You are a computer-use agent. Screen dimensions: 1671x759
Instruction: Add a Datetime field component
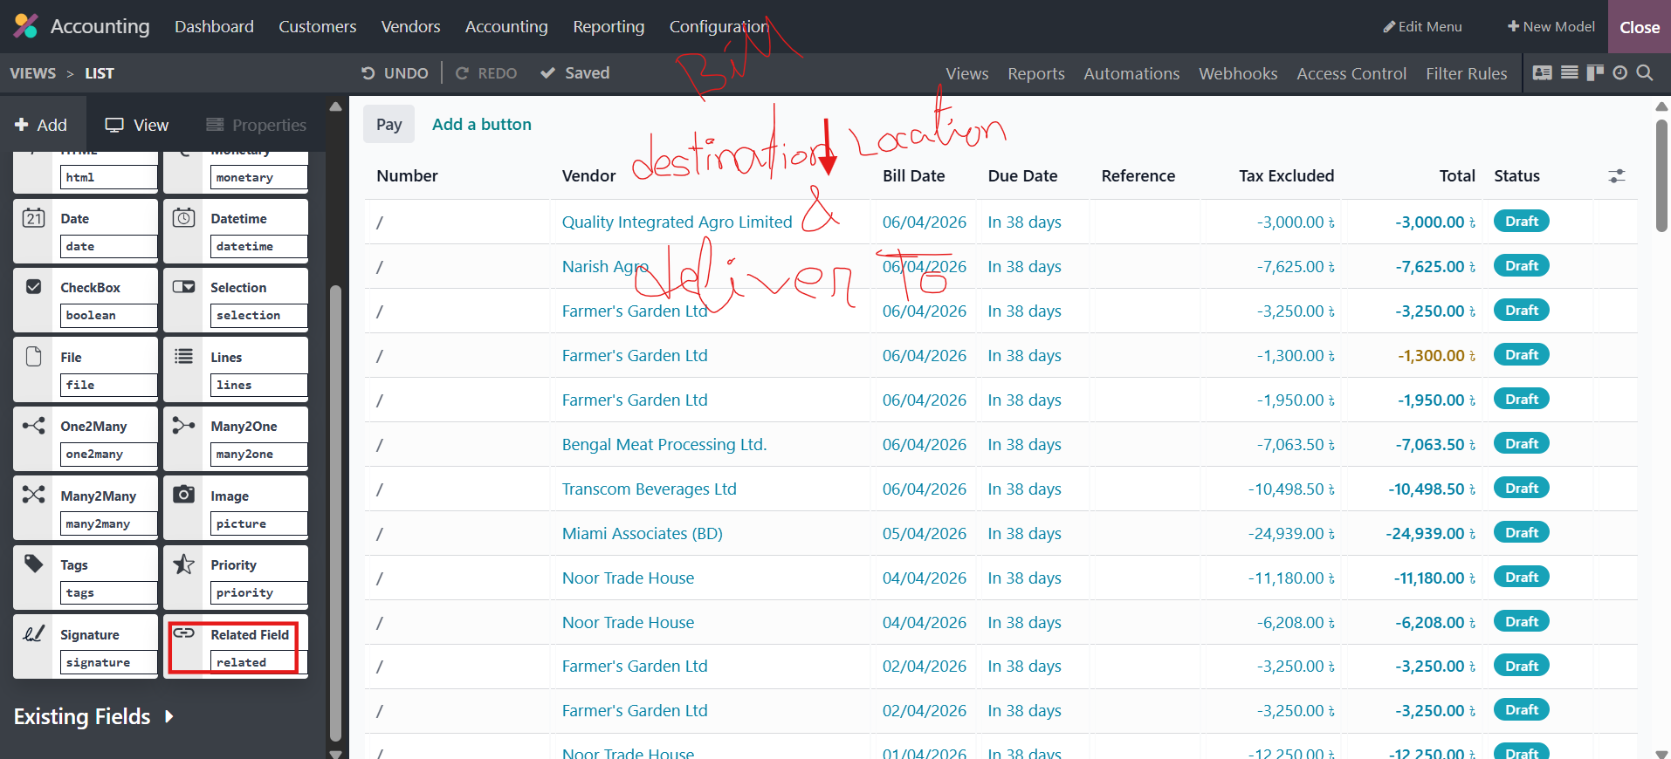236,231
